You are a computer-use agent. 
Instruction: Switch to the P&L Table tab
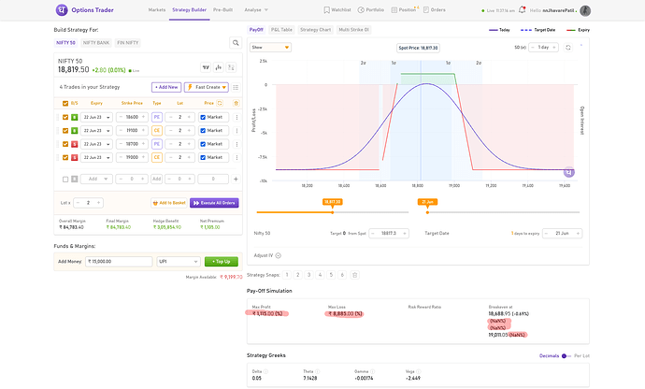[x=282, y=30]
